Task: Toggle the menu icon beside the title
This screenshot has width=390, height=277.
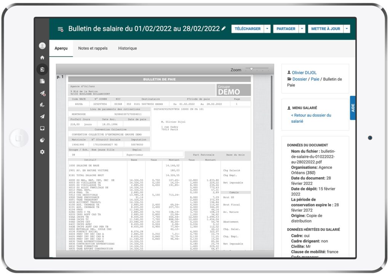Action: pos(60,29)
